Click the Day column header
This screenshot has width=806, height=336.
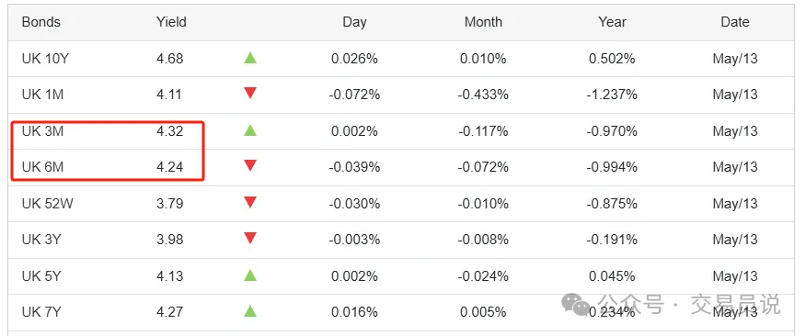354,22
